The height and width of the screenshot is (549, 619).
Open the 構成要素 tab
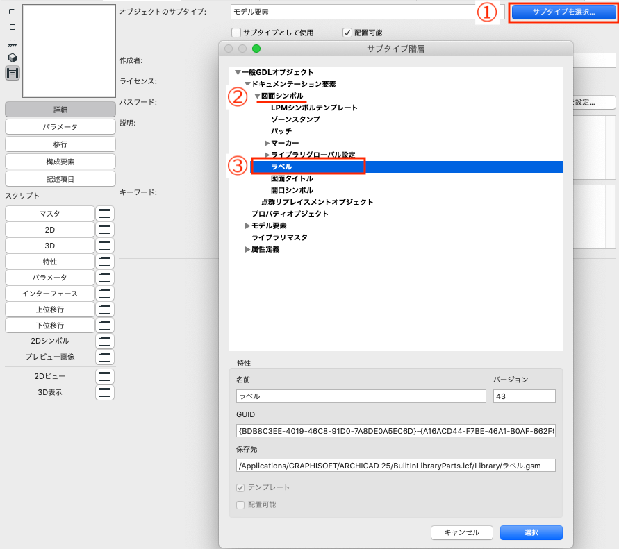click(60, 162)
